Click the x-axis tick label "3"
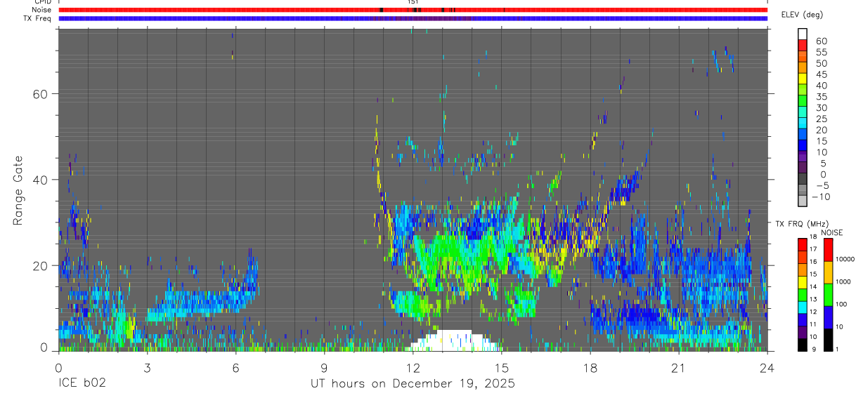 147,367
